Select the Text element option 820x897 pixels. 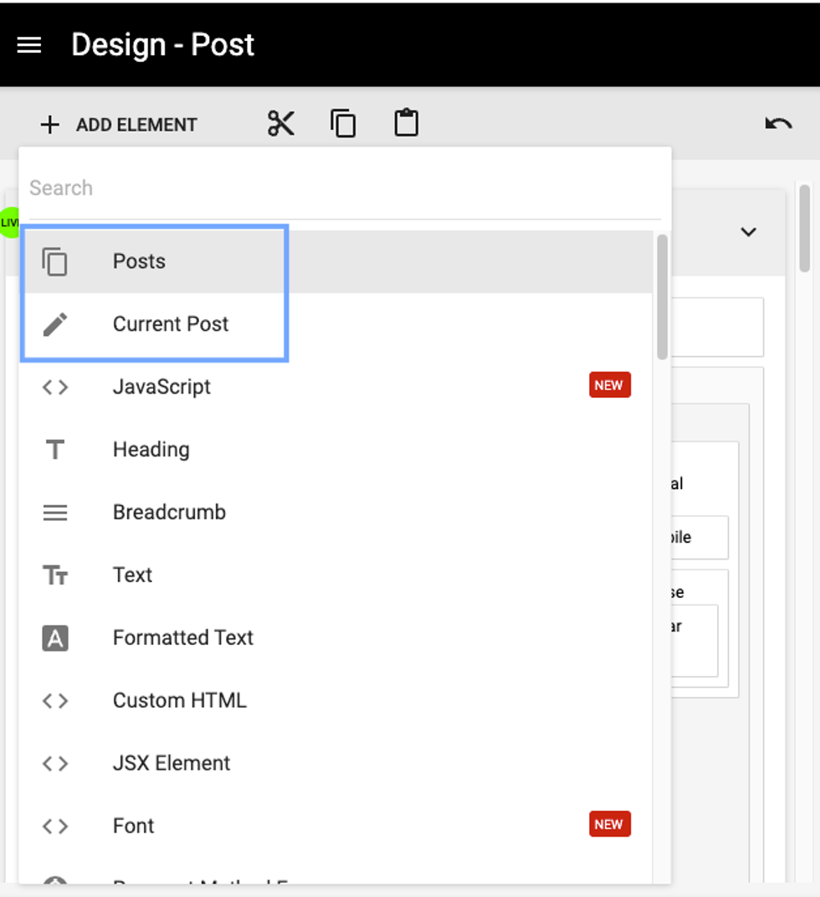tap(132, 575)
